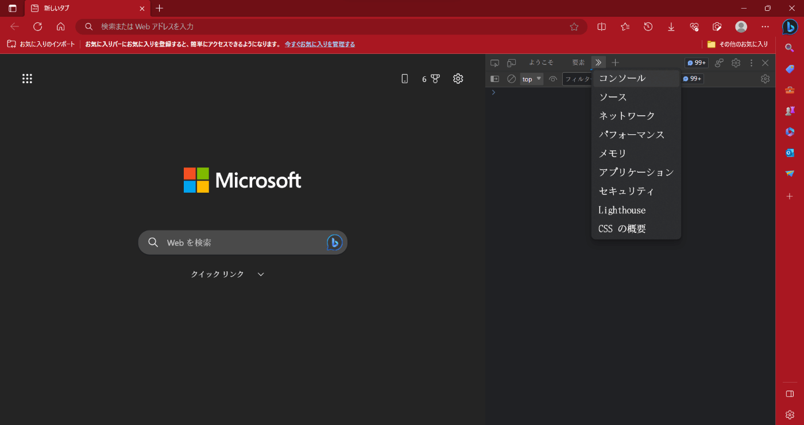This screenshot has width=804, height=425.
Task: Add a new sidebar app with plus
Action: [x=790, y=196]
